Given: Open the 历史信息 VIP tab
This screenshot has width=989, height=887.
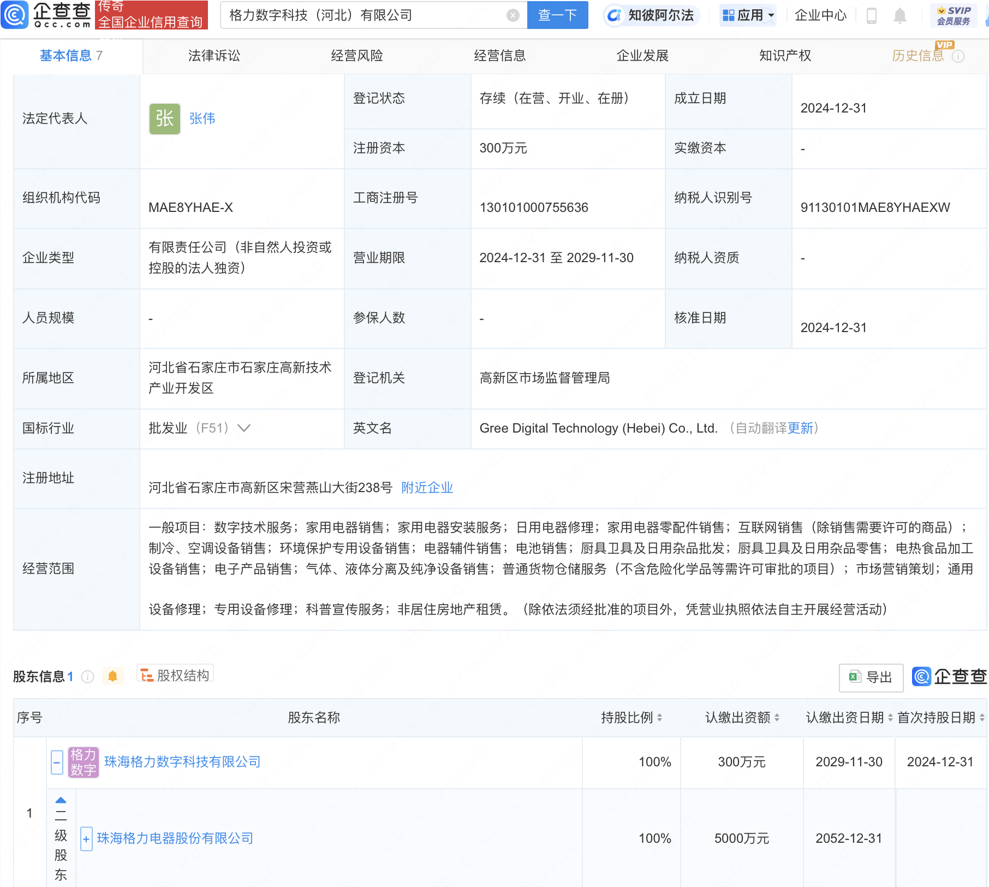Looking at the screenshot, I should pos(918,56).
